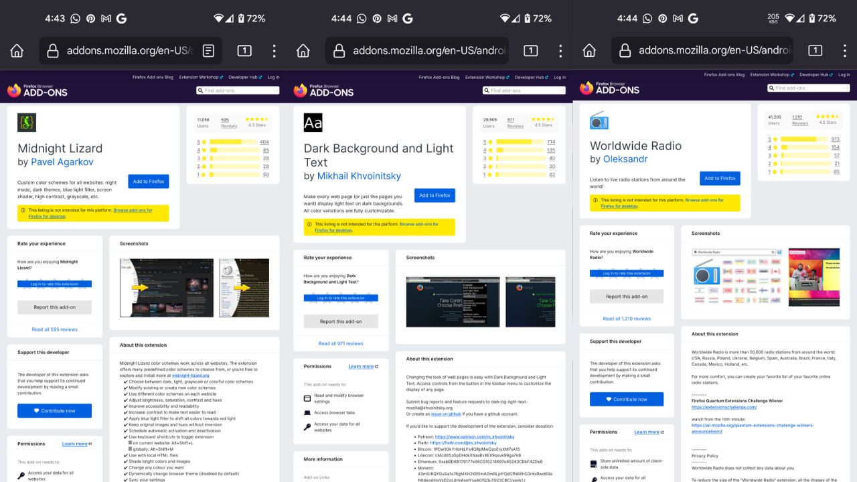Click Add to Firefox for Midnight Lizard
This screenshot has width=857, height=482.
[148, 181]
